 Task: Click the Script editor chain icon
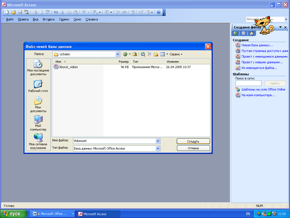coord(124,12)
